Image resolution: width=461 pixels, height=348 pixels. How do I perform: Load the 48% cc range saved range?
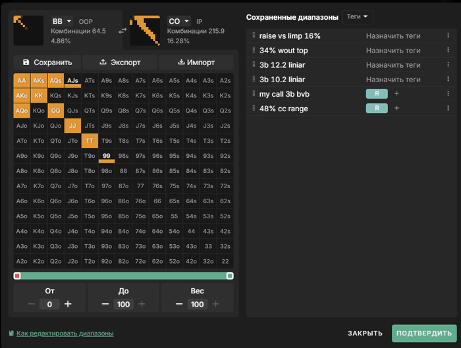283,109
